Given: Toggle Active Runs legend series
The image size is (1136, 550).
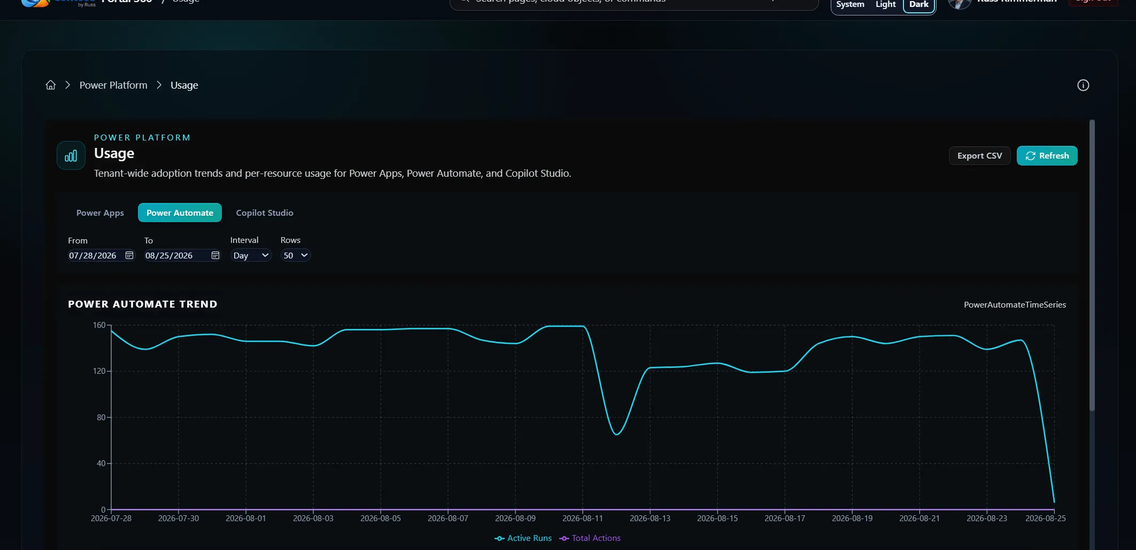Looking at the screenshot, I should tap(523, 538).
